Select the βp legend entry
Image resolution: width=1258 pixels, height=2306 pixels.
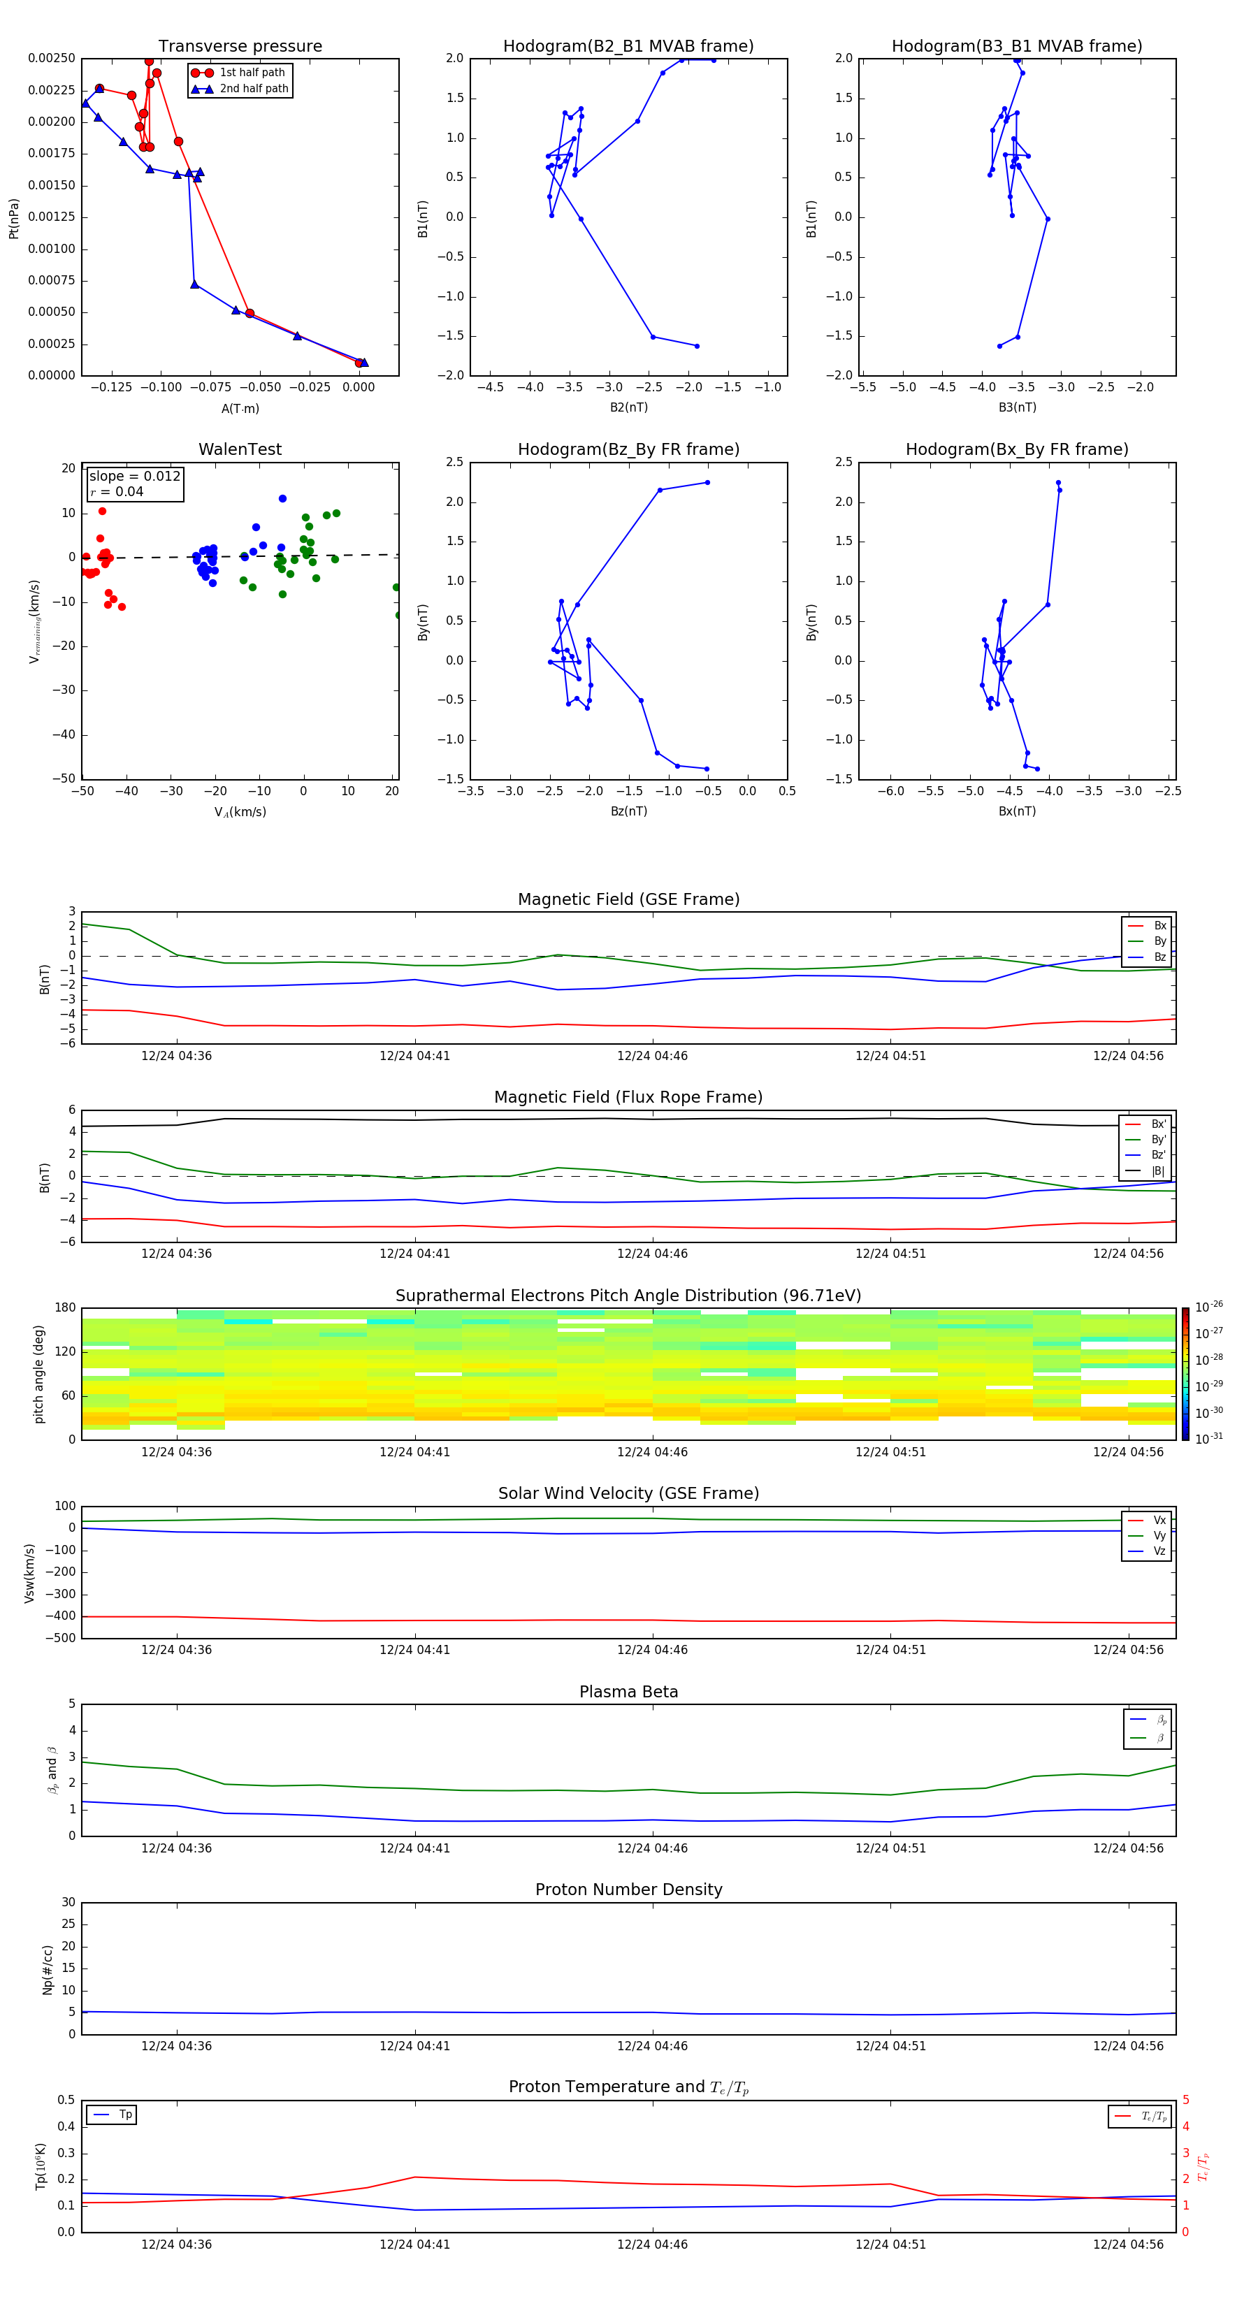click(x=1149, y=1719)
